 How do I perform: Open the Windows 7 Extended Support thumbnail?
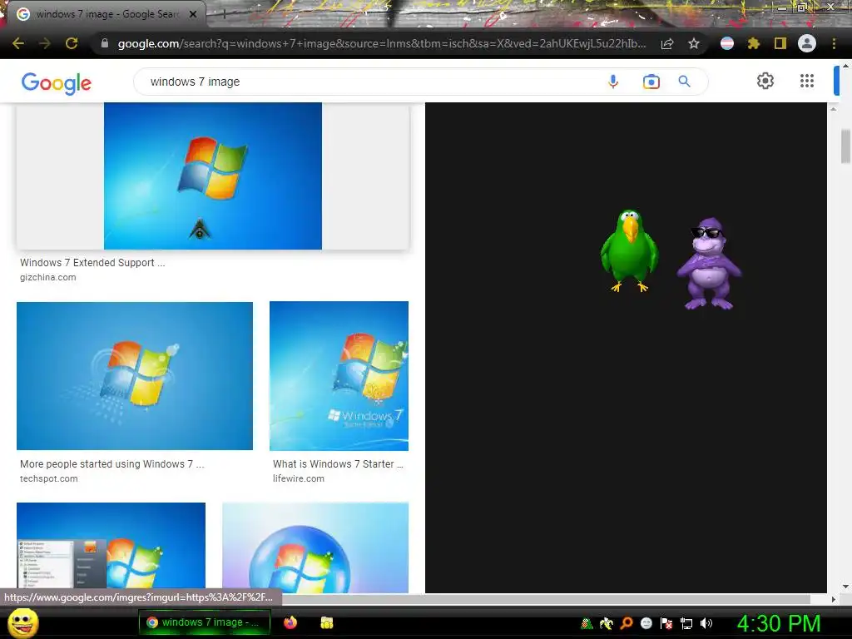pyautogui.click(x=212, y=176)
